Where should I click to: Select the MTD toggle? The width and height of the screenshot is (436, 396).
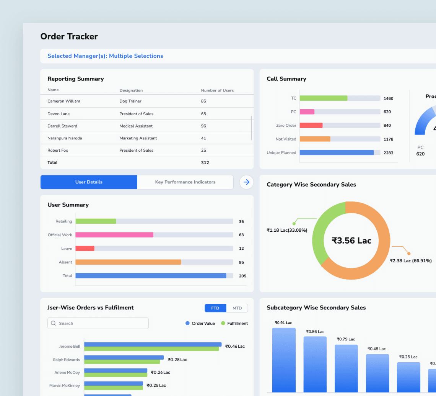point(237,308)
